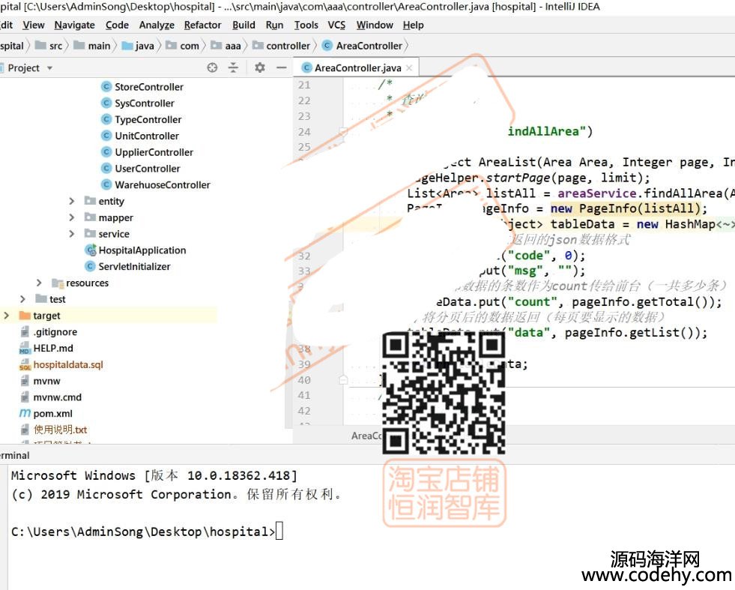Click the areaService reference in editor
Viewport: 735px width, 590px height.
[596, 193]
